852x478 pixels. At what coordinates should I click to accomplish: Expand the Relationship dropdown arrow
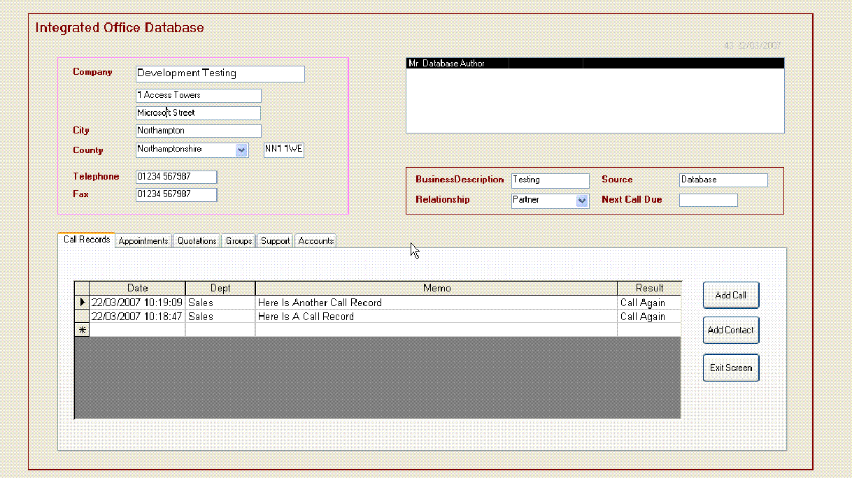coord(582,201)
